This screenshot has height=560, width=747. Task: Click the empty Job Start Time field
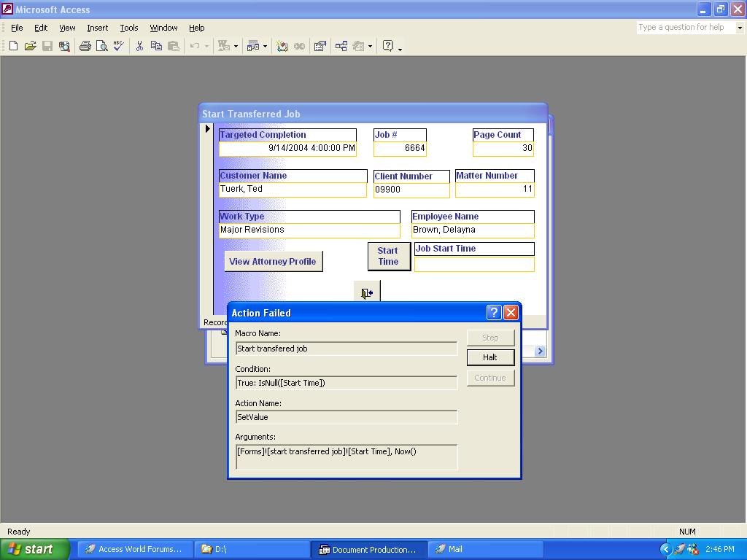[474, 264]
